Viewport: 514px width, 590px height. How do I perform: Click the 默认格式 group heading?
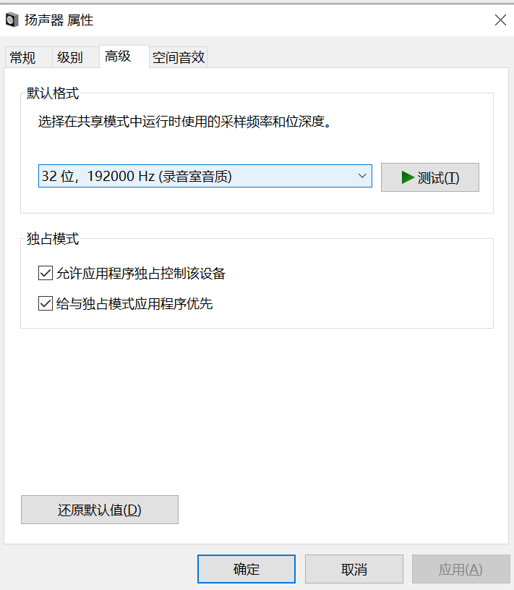tap(53, 93)
